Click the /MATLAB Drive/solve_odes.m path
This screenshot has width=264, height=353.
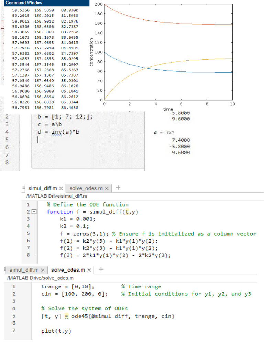click(41, 278)
